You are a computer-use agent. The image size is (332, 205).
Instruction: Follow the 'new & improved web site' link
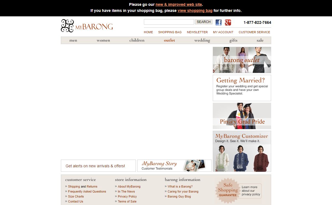179,4
